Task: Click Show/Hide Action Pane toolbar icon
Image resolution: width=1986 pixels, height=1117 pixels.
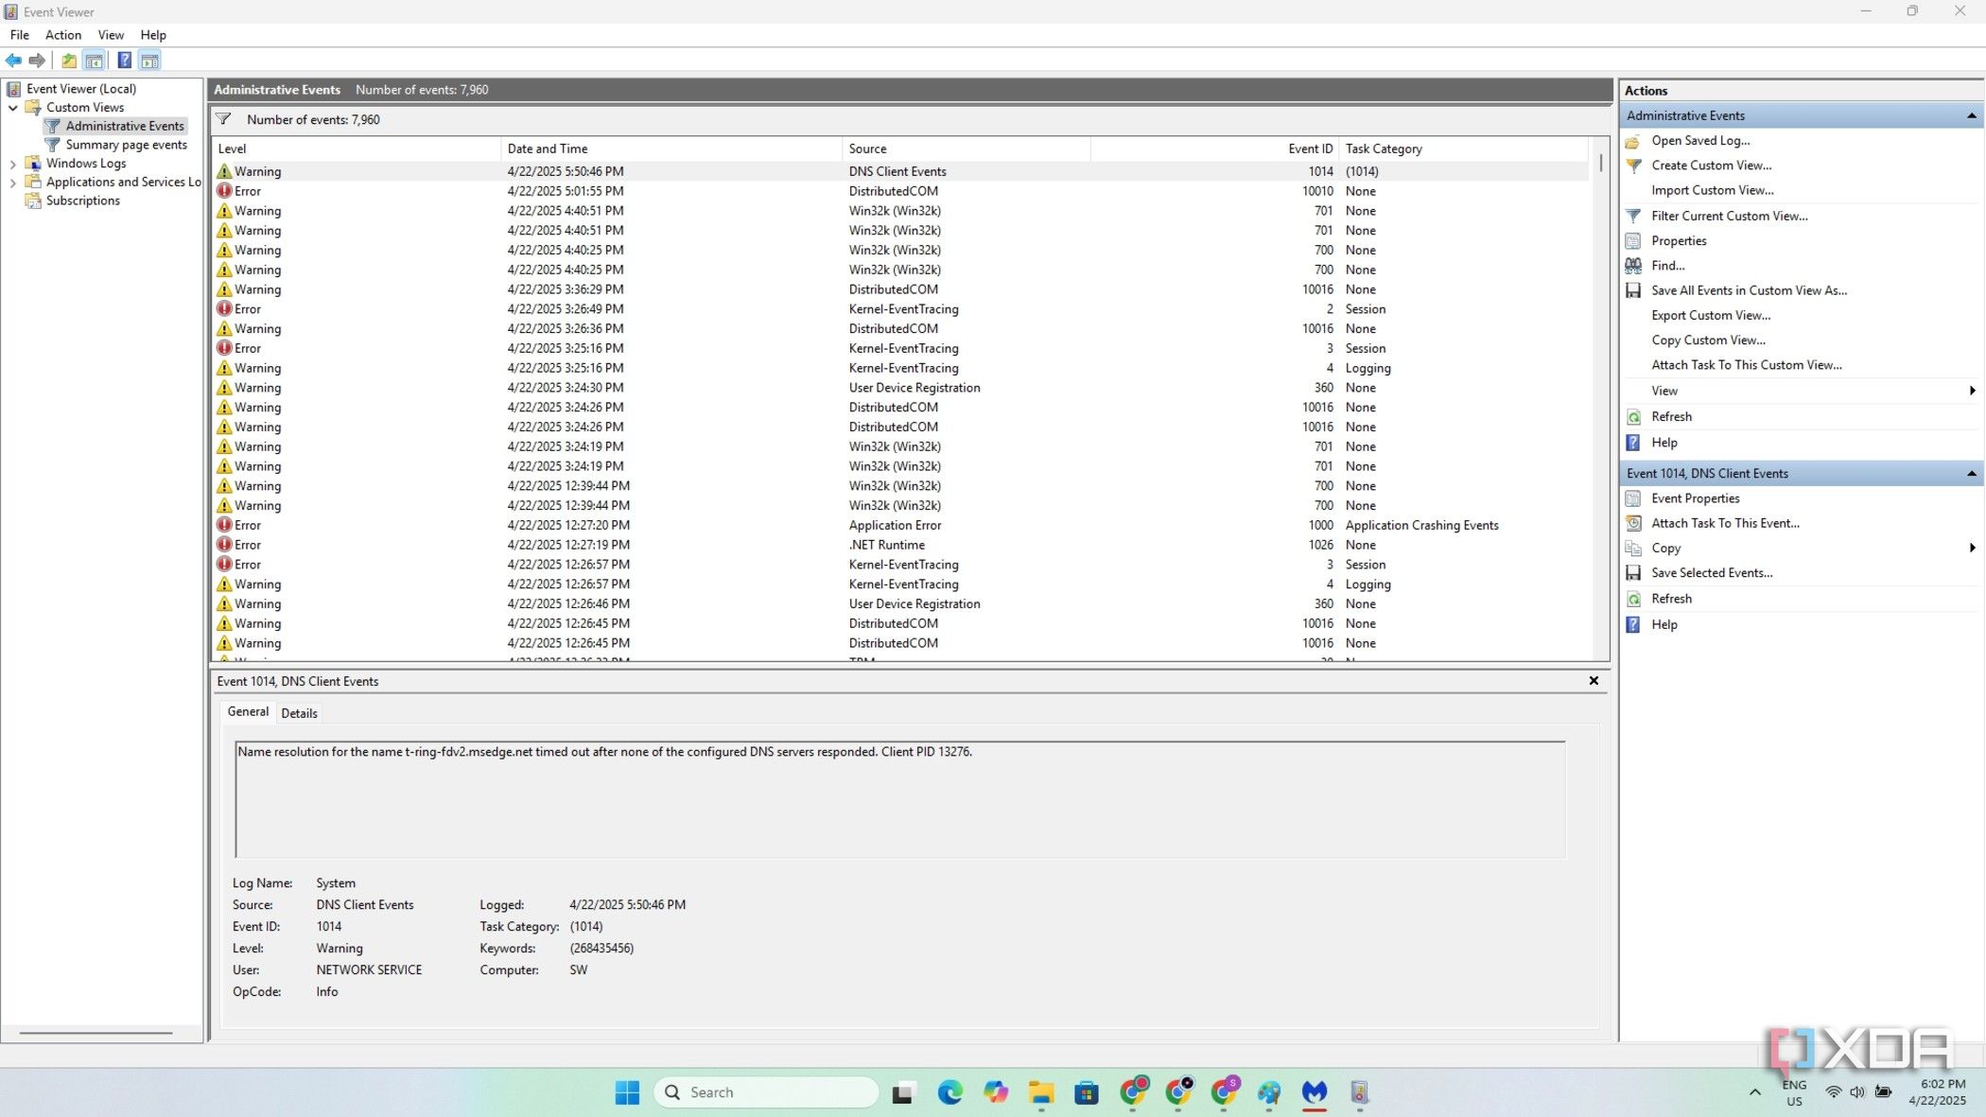Action: coord(149,61)
